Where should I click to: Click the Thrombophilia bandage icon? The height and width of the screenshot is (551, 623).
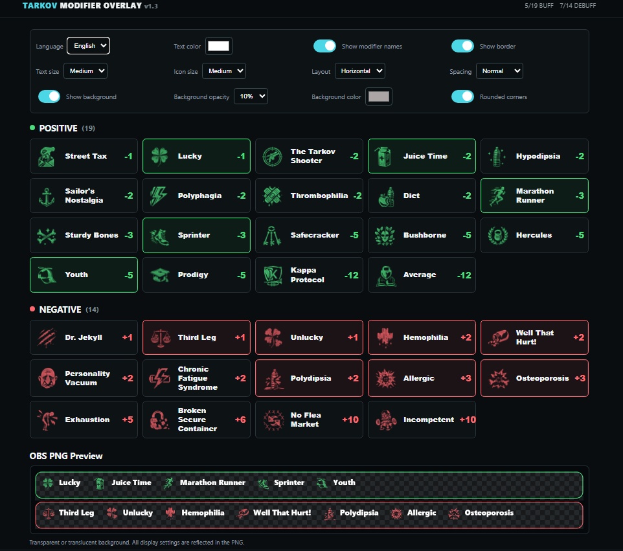273,196
